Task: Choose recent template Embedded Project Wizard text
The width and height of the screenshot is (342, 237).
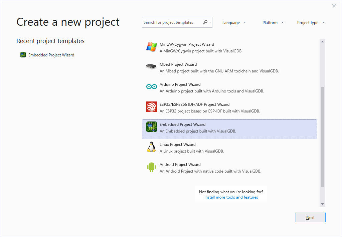Action: point(51,55)
